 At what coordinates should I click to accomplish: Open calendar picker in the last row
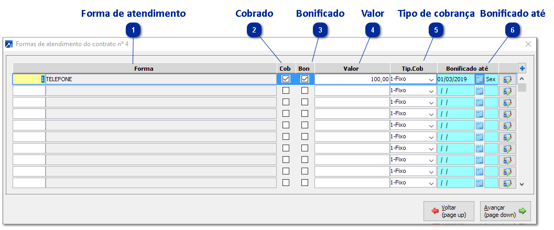tap(480, 183)
